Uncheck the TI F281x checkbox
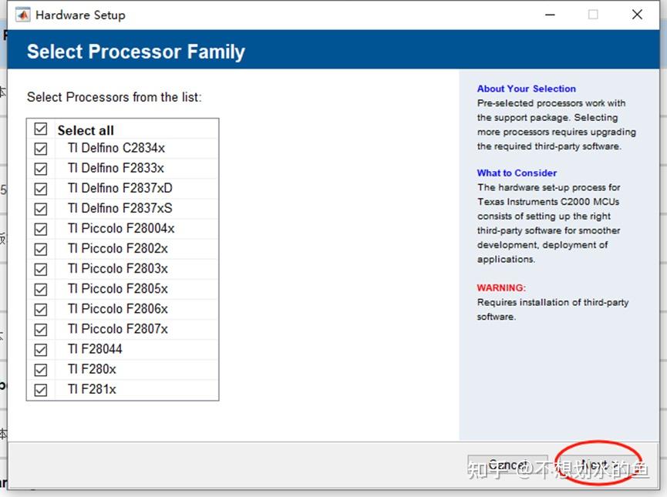 click(40, 389)
